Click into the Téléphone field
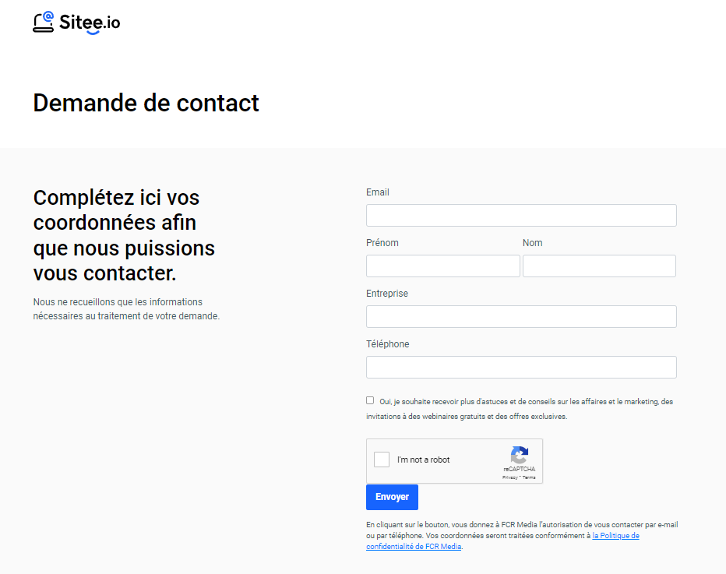This screenshot has height=574, width=726. (521, 367)
